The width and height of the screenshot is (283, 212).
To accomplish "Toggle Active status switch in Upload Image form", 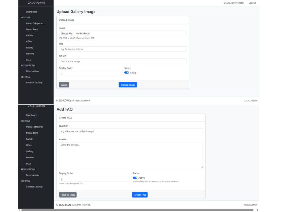I will (127, 73).
